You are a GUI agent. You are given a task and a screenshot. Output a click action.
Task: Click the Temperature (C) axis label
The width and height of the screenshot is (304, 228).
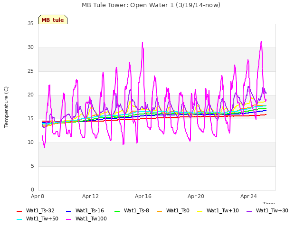coord(6,107)
